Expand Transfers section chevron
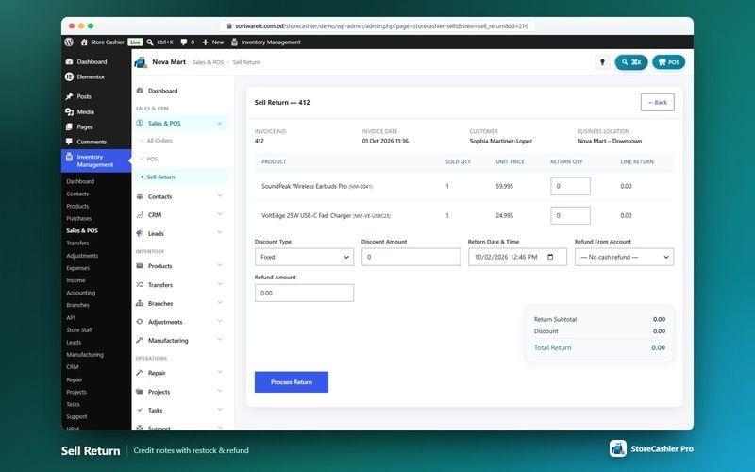 [x=220, y=284]
